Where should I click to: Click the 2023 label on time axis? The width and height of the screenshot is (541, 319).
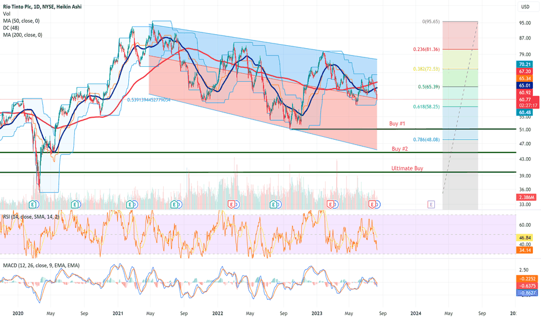(x=317, y=313)
